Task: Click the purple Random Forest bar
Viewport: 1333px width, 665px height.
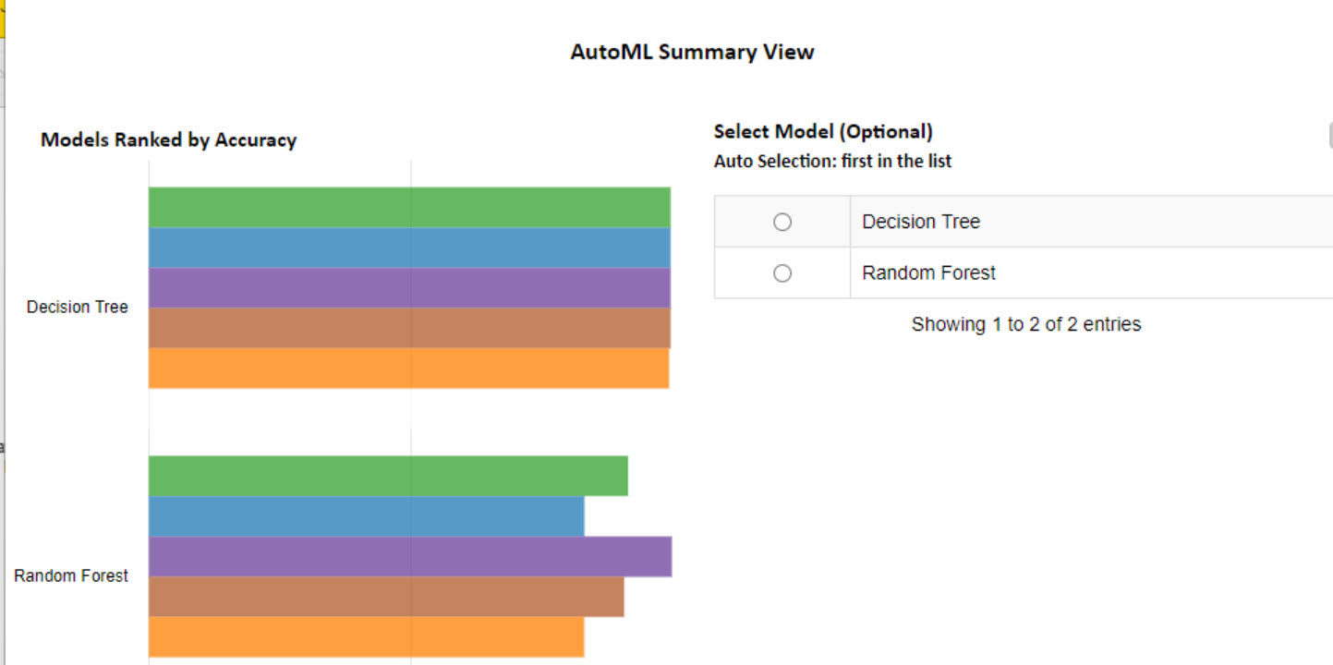Action: point(410,556)
